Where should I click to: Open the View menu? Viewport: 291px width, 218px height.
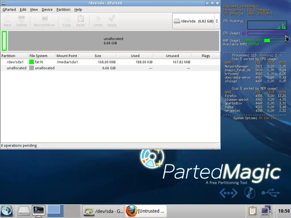coord(34,9)
